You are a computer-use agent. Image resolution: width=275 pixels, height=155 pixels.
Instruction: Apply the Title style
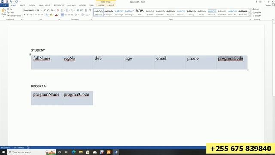[x=140, y=12]
